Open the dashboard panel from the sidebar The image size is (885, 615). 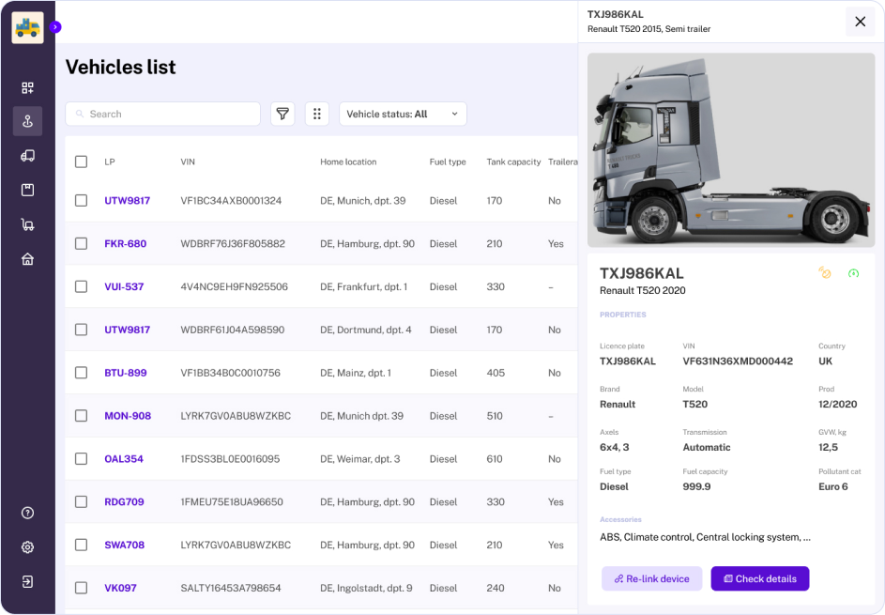[x=27, y=87]
